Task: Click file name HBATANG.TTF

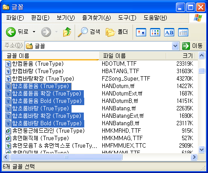Action: tap(120, 71)
